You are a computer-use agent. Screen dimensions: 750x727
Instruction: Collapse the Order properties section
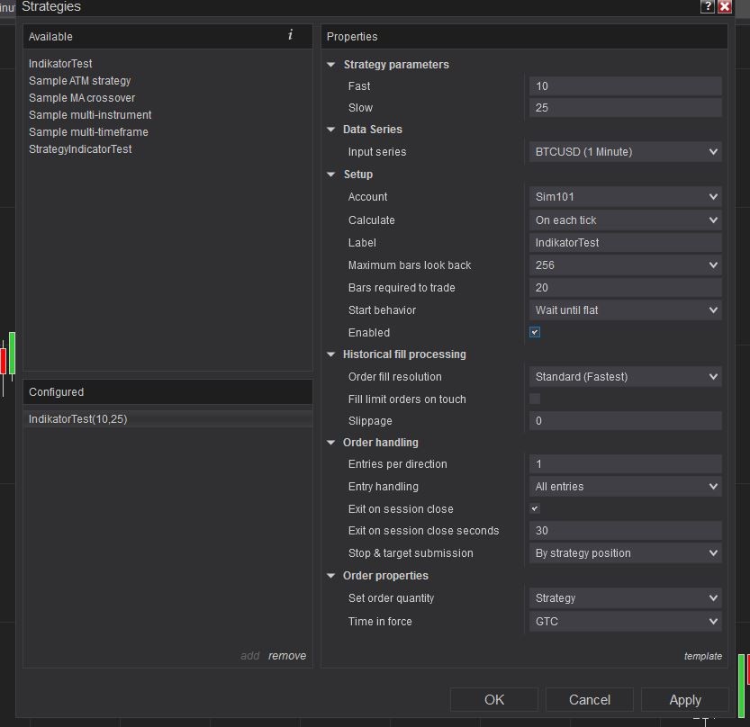pos(331,576)
